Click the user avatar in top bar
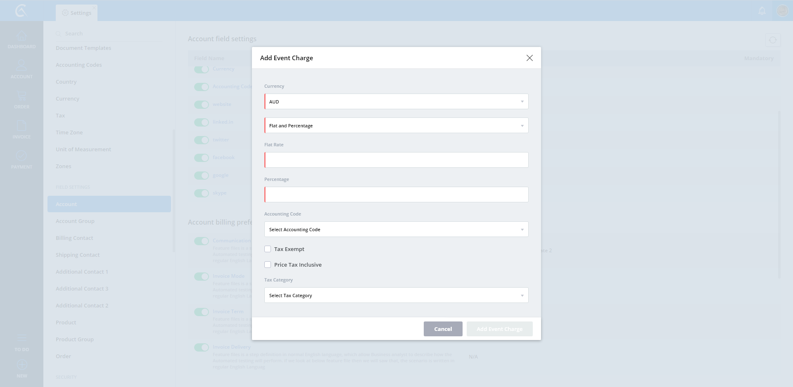The height and width of the screenshot is (387, 793). pyautogui.click(x=782, y=11)
